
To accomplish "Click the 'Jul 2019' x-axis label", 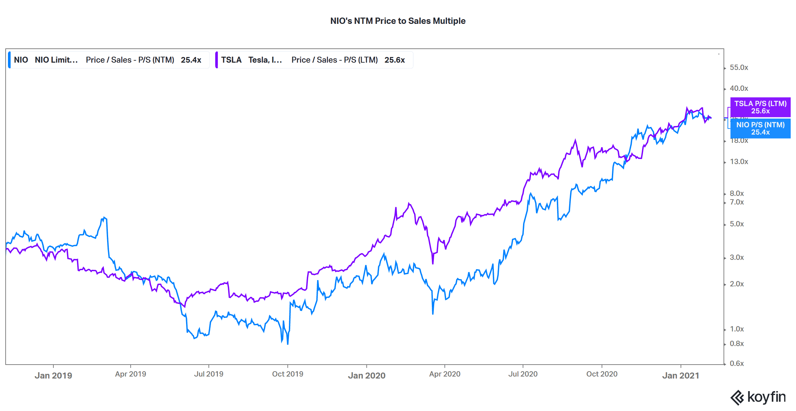I will coord(209,374).
